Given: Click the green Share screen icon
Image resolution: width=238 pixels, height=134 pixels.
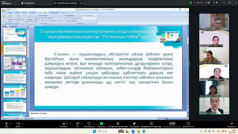Looking at the screenshot, I should pyautogui.click(x=101, y=123).
